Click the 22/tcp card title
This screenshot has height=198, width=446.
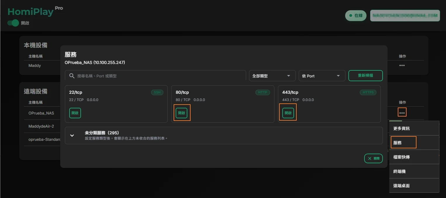tap(76, 92)
